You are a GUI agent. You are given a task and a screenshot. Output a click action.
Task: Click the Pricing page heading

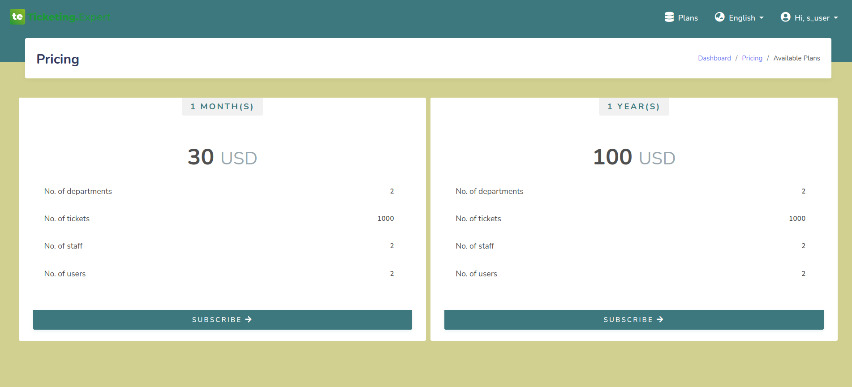click(58, 59)
